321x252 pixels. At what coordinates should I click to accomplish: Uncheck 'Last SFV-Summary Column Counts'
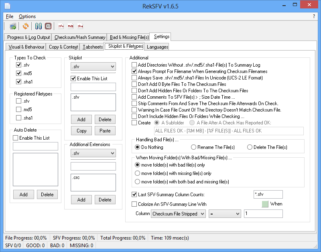coord(134,195)
